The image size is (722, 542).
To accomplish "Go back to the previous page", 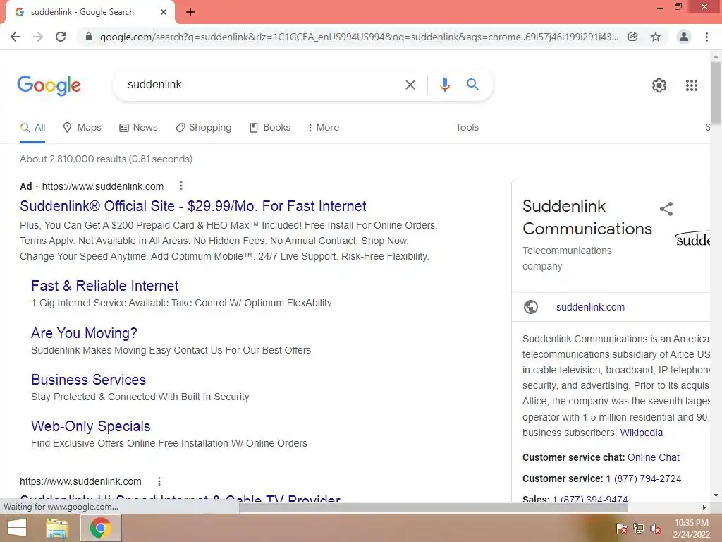I will [x=16, y=37].
